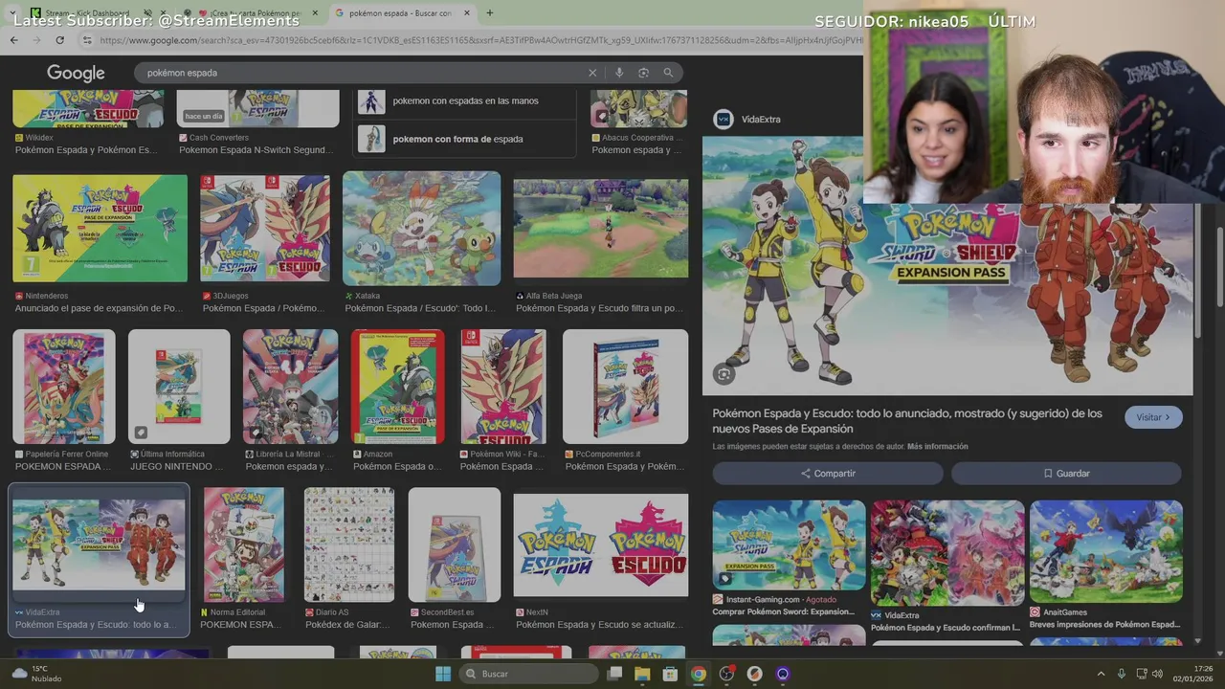Image resolution: width=1225 pixels, height=689 pixels.
Task: Open Microsoft Store from taskbar
Action: pos(670,674)
